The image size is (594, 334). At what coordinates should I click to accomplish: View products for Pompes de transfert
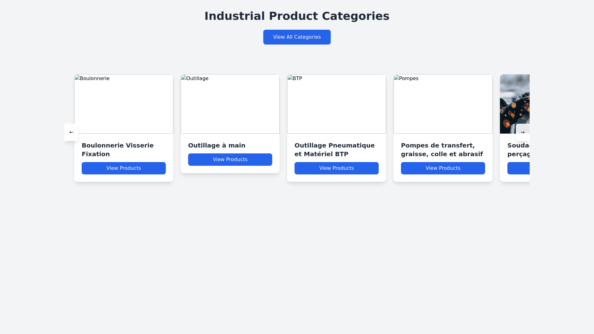(443, 168)
